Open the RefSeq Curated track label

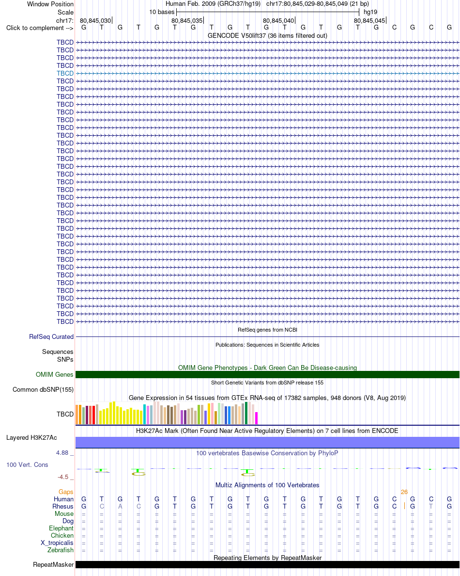[51, 337]
